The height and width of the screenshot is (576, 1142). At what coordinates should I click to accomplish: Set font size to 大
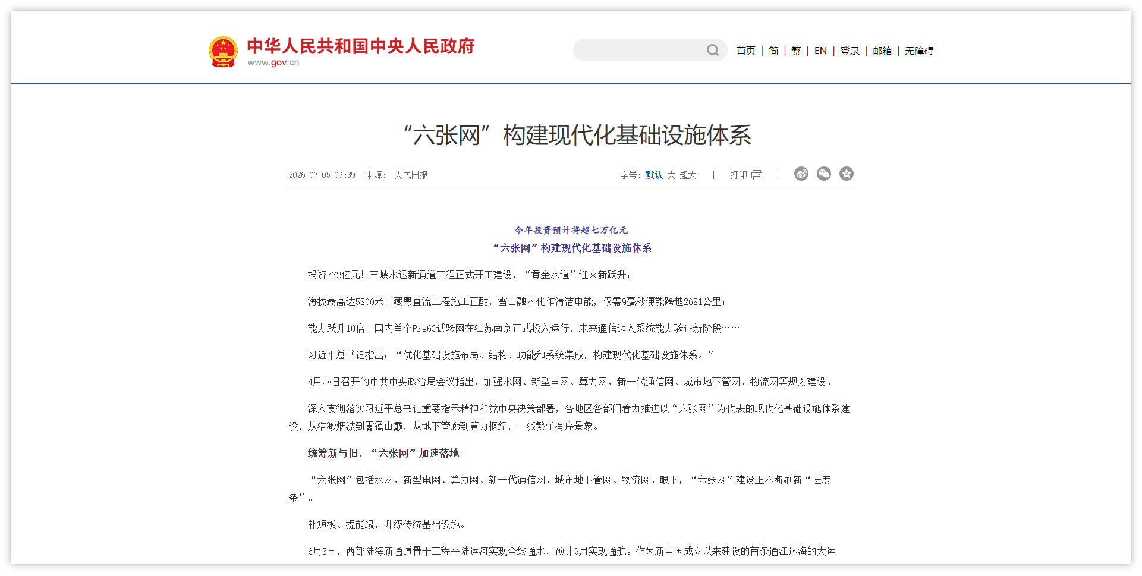(671, 175)
